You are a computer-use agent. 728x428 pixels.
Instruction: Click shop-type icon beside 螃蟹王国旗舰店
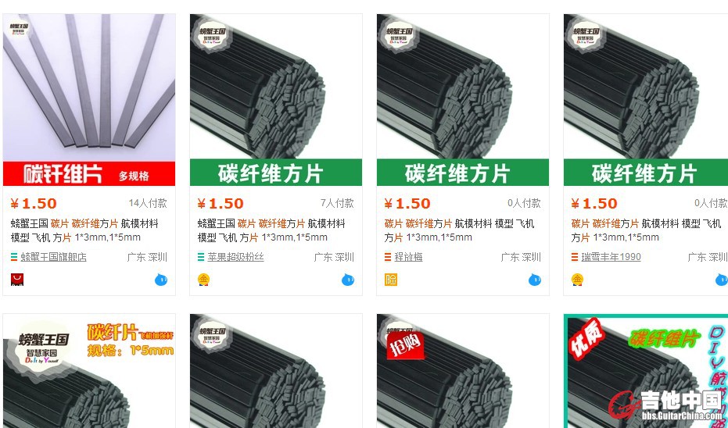point(14,257)
